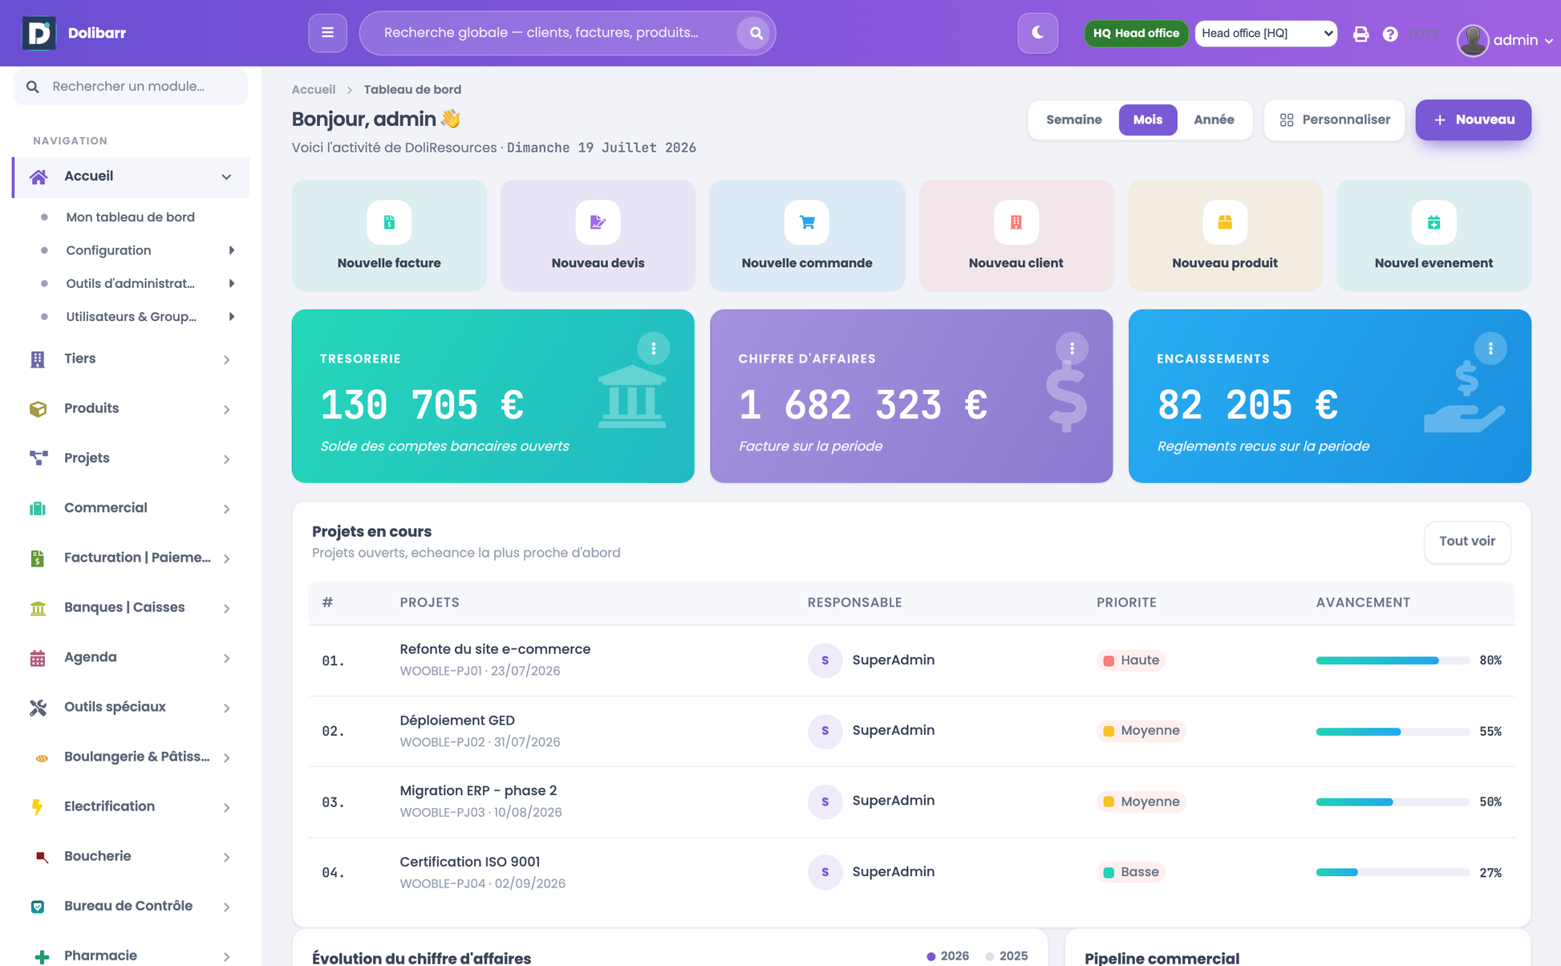Viewport: 1561px width, 966px height.
Task: Click the Outils spéciaux tools icon
Action: (x=38, y=708)
